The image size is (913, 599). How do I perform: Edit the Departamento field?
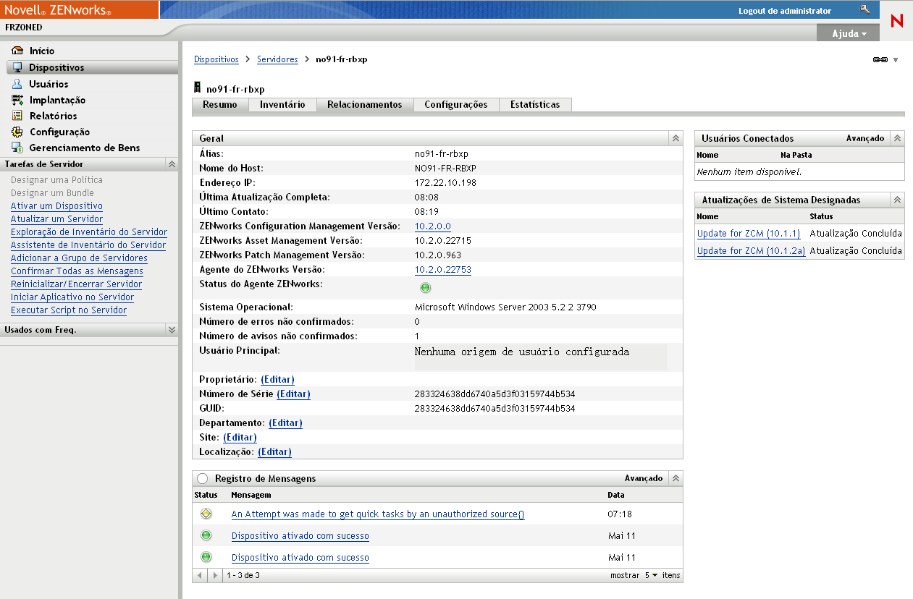[285, 422]
